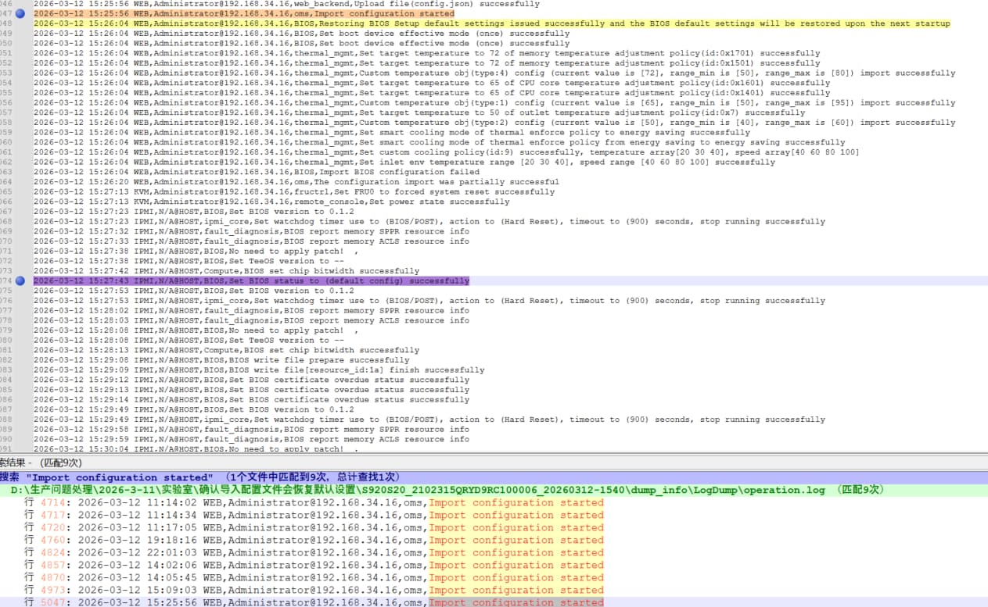Jump to search result line 4717
The height and width of the screenshot is (607, 988).
(x=313, y=515)
